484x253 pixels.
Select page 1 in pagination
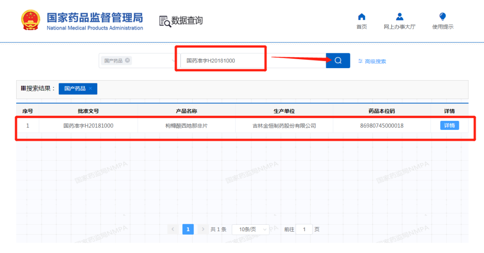coord(188,229)
